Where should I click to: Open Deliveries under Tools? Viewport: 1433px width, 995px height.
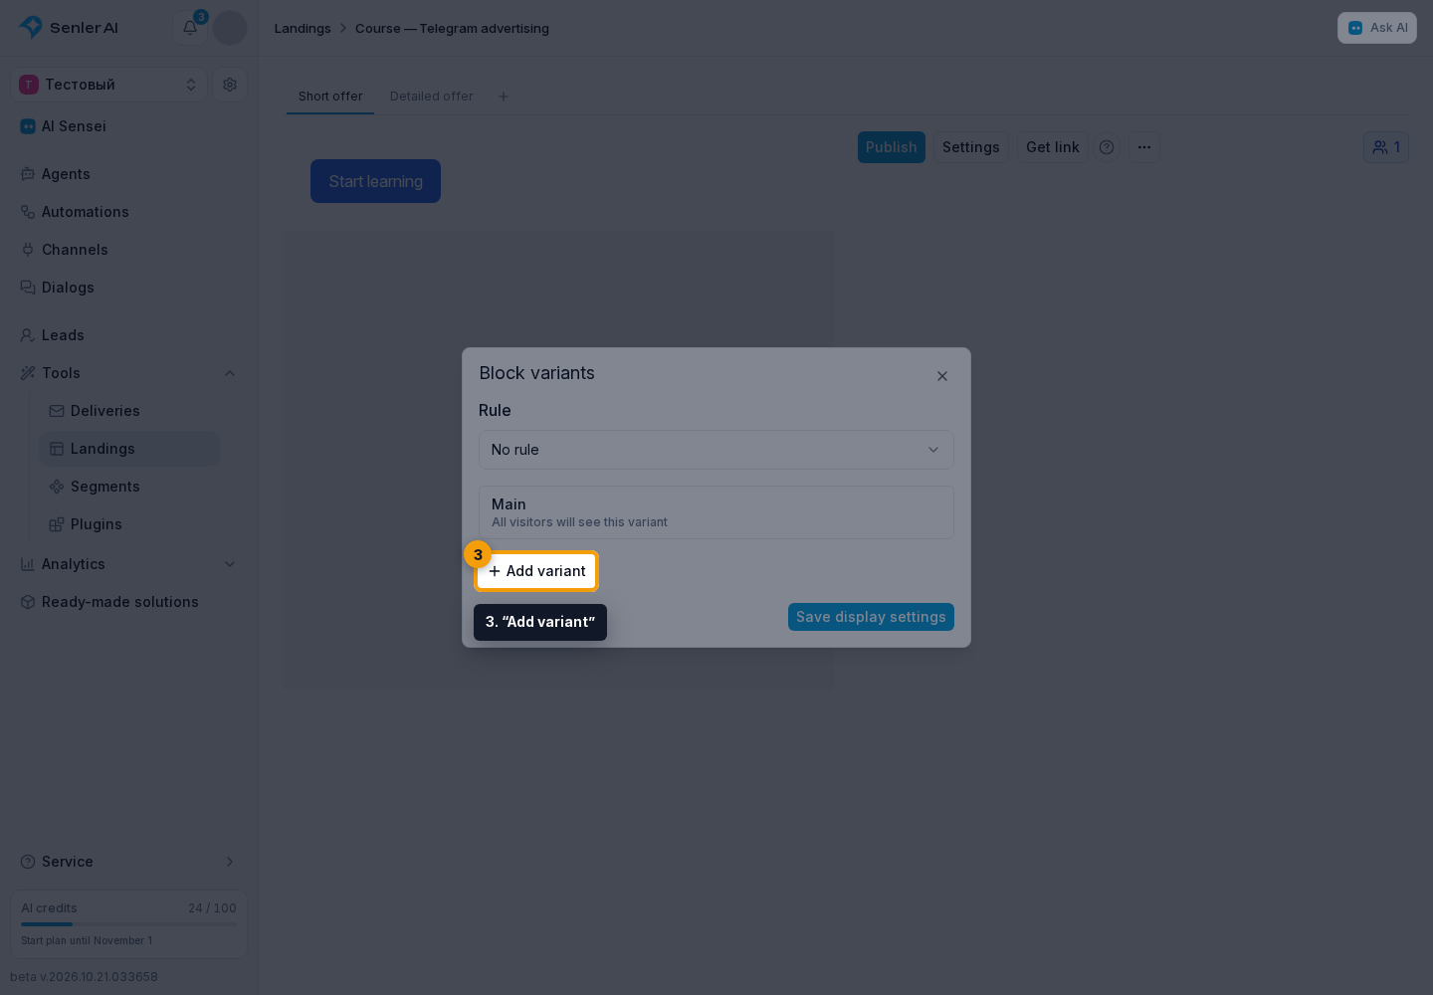(129, 411)
